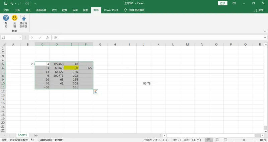Switch to the 视图 (View) tab
Screen dimensions: 268x142
(85, 10)
